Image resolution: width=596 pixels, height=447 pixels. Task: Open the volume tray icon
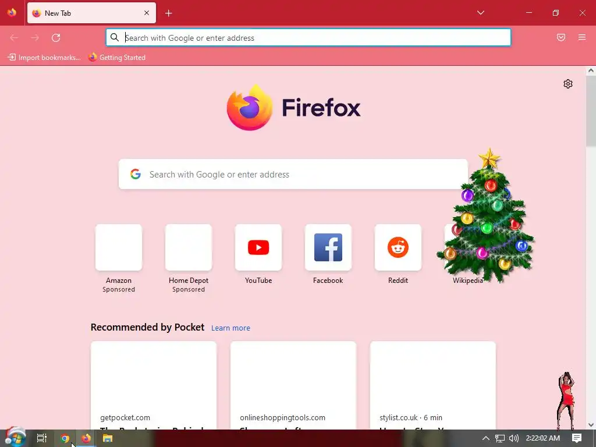[x=513, y=438]
